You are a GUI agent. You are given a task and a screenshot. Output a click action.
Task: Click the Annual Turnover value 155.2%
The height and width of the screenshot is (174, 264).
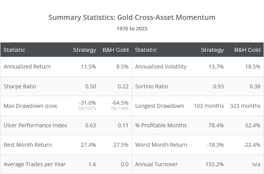pyautogui.click(x=215, y=164)
